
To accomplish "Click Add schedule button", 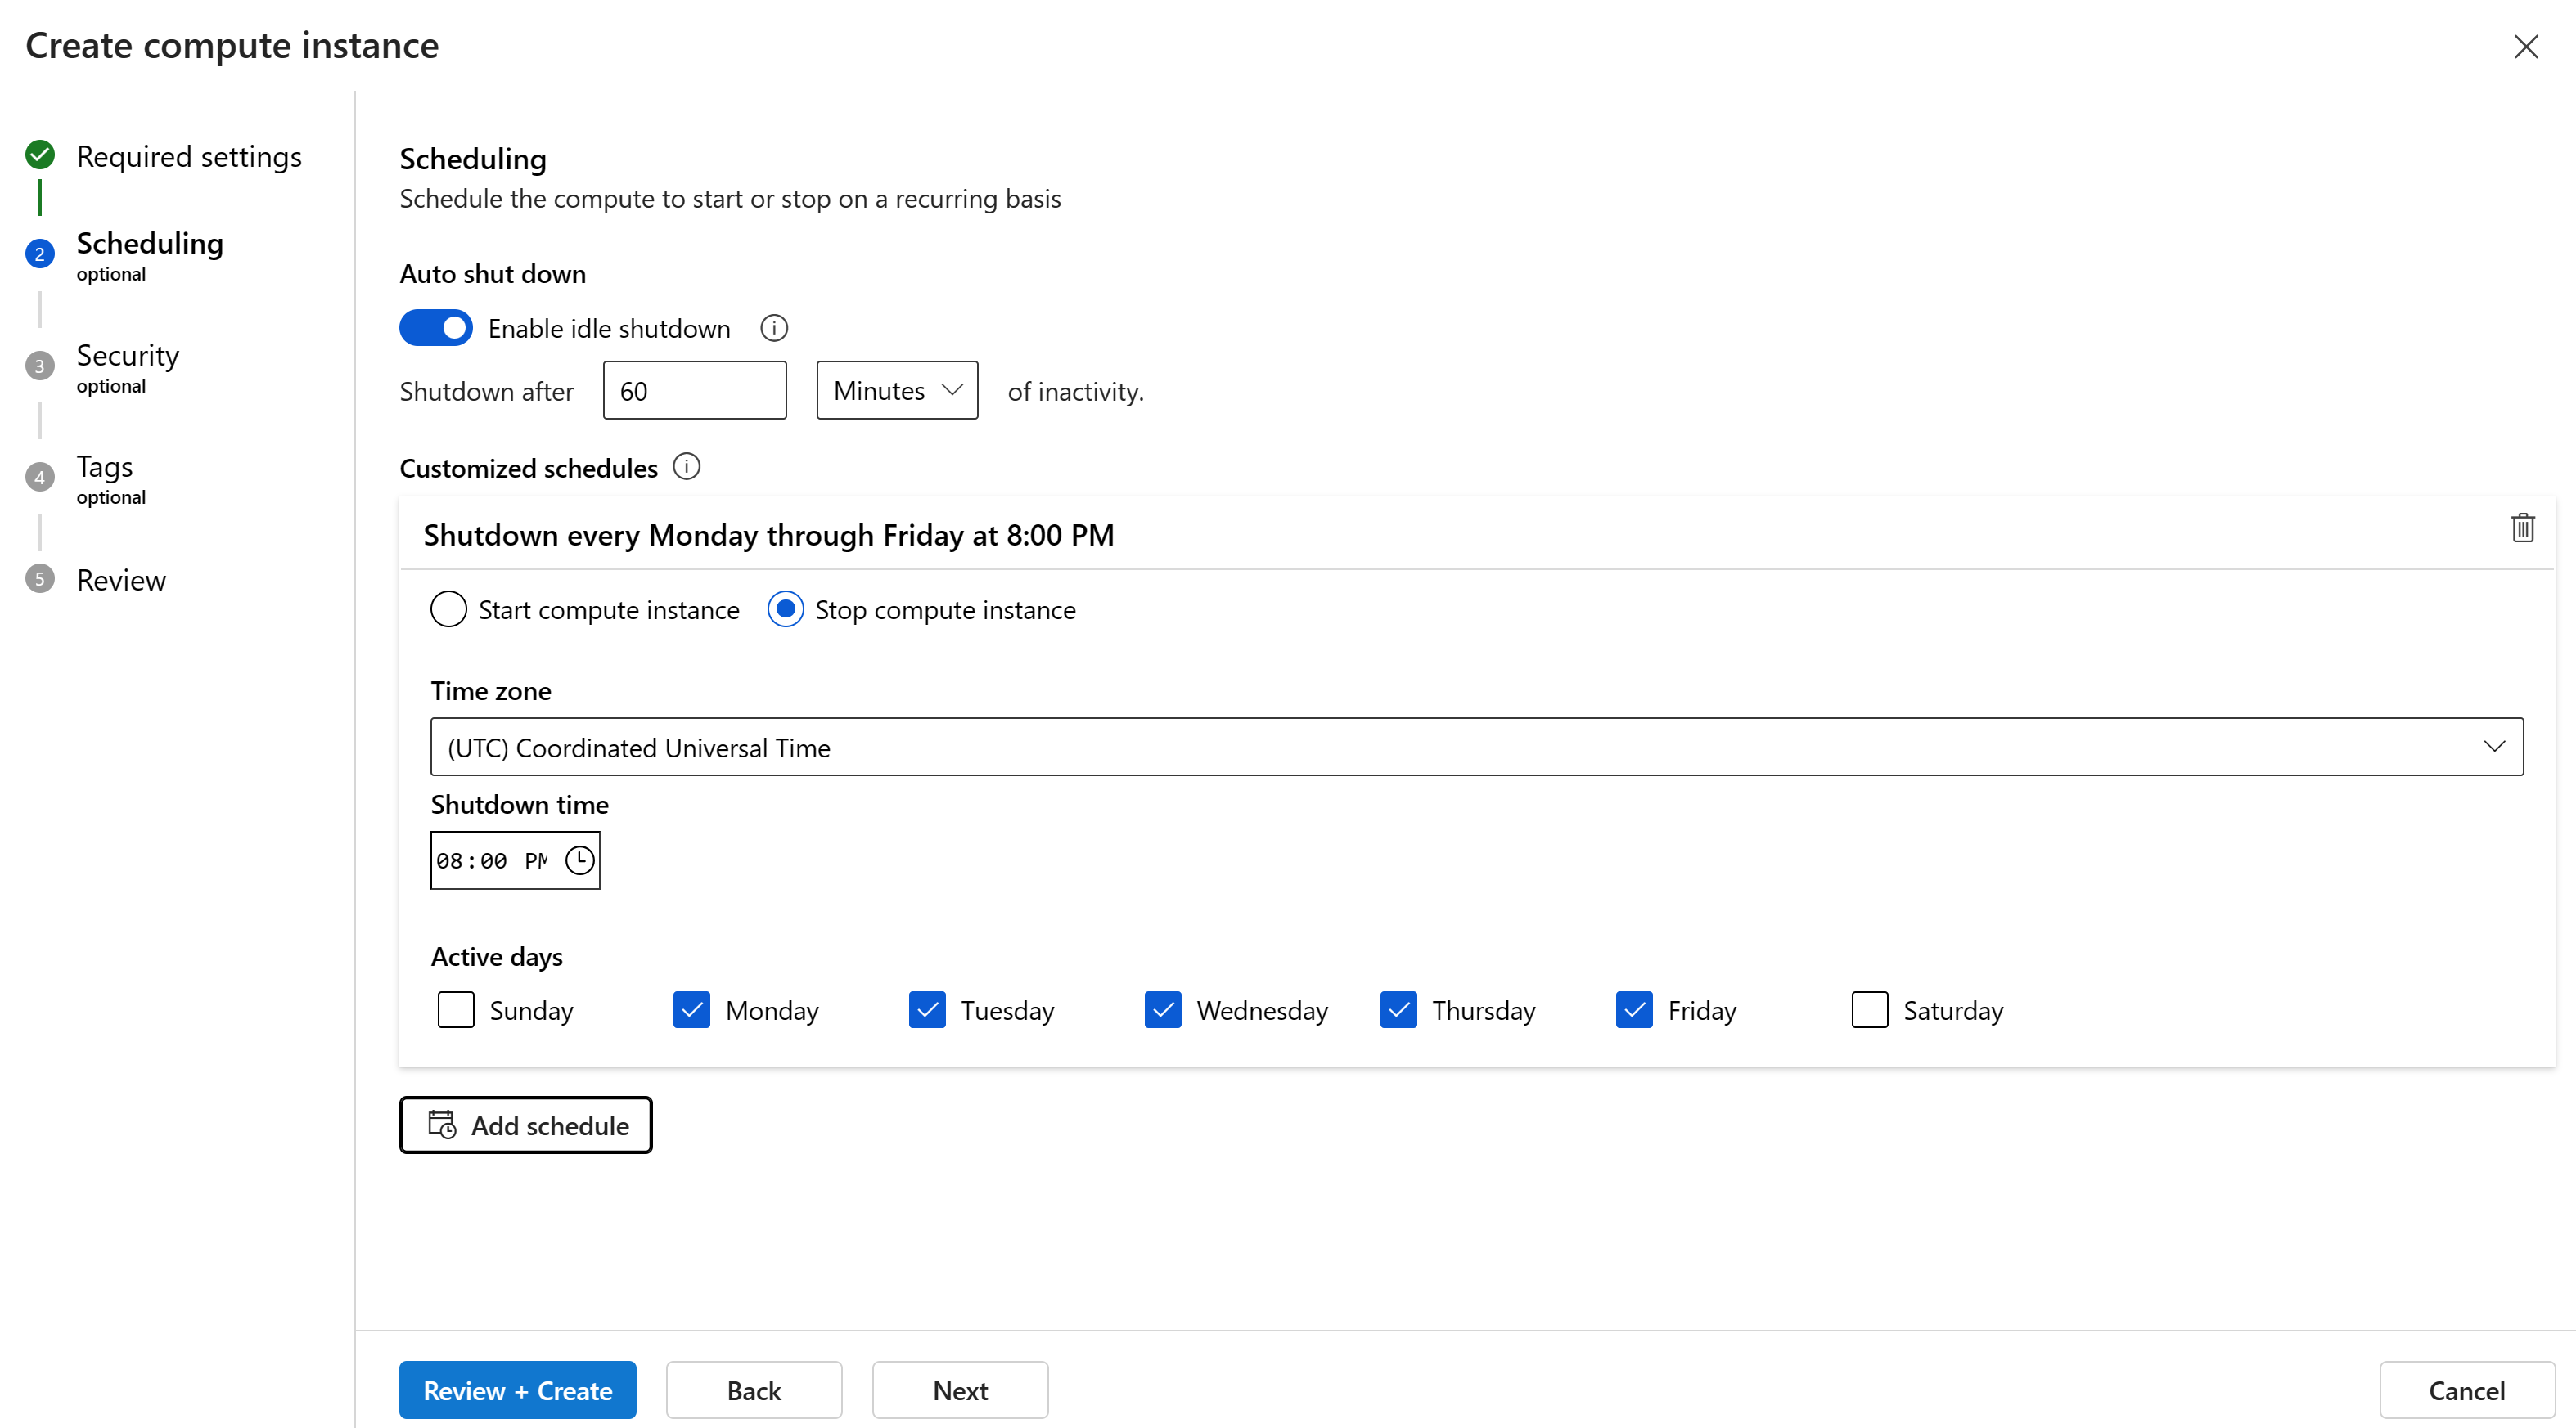I will point(526,1125).
